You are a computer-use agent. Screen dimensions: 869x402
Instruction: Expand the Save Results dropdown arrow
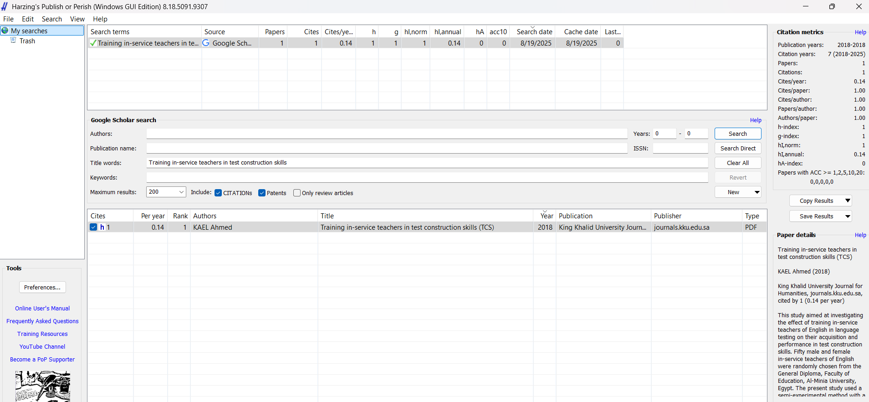click(848, 216)
